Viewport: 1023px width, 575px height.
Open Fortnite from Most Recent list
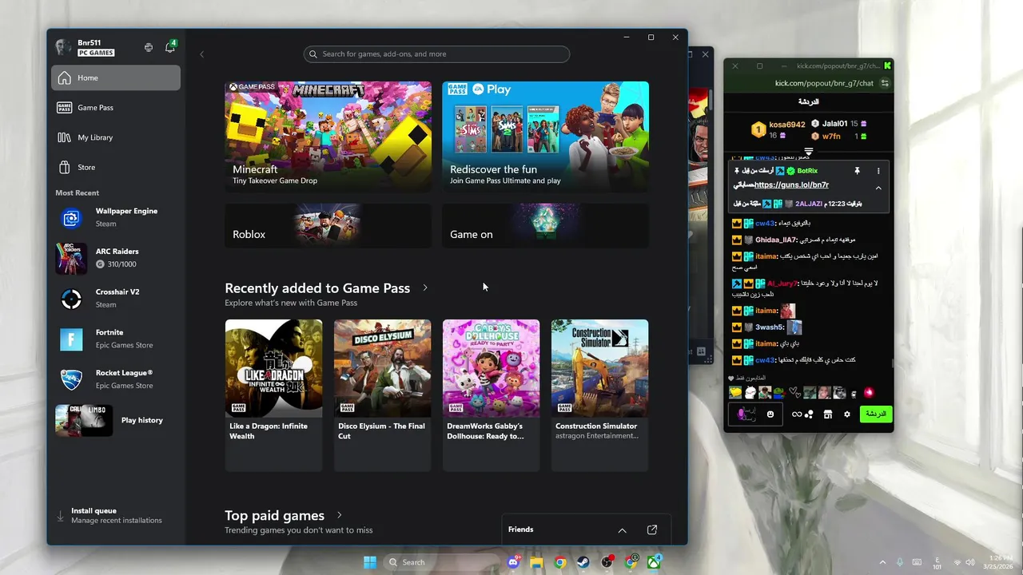click(x=116, y=339)
